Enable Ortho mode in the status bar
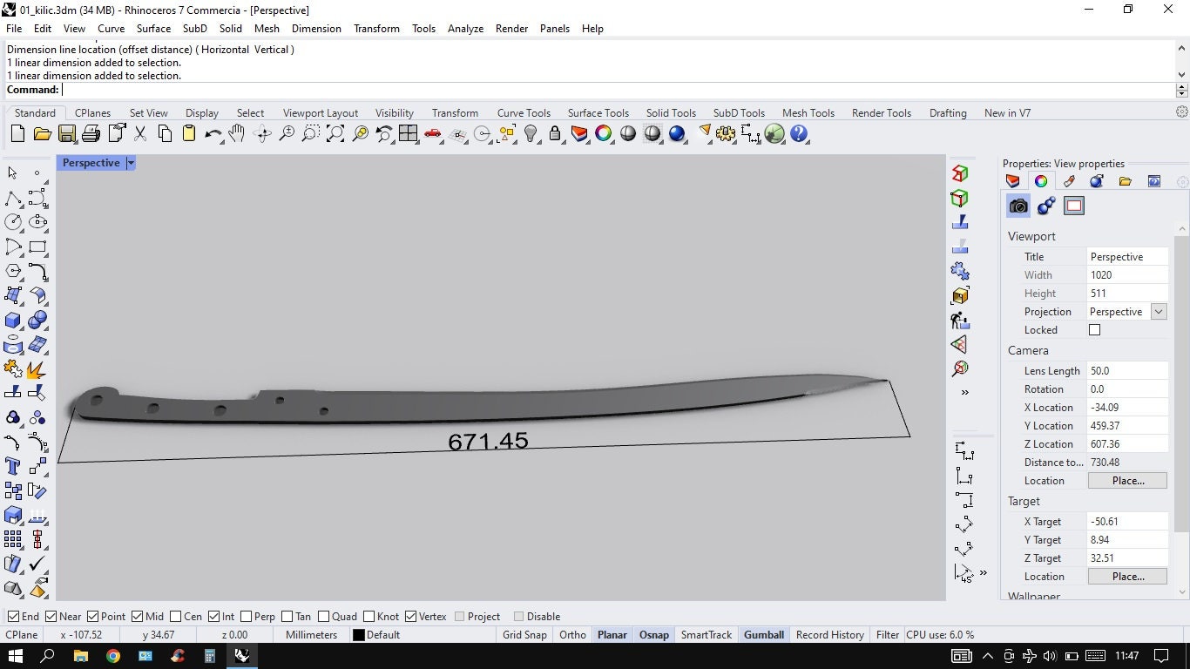Image resolution: width=1190 pixels, height=669 pixels. (x=572, y=634)
